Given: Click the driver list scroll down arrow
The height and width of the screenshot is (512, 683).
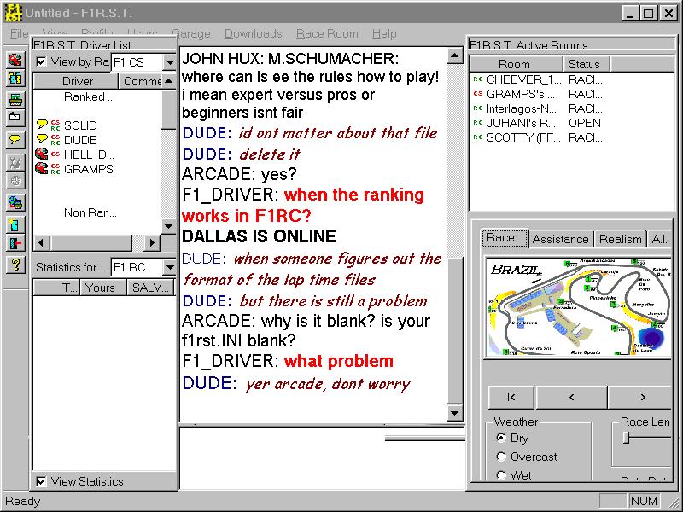Looking at the screenshot, I should [168, 226].
